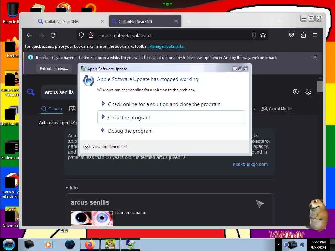
Task: Open the SearXNG info about icon
Action: click(x=296, y=92)
